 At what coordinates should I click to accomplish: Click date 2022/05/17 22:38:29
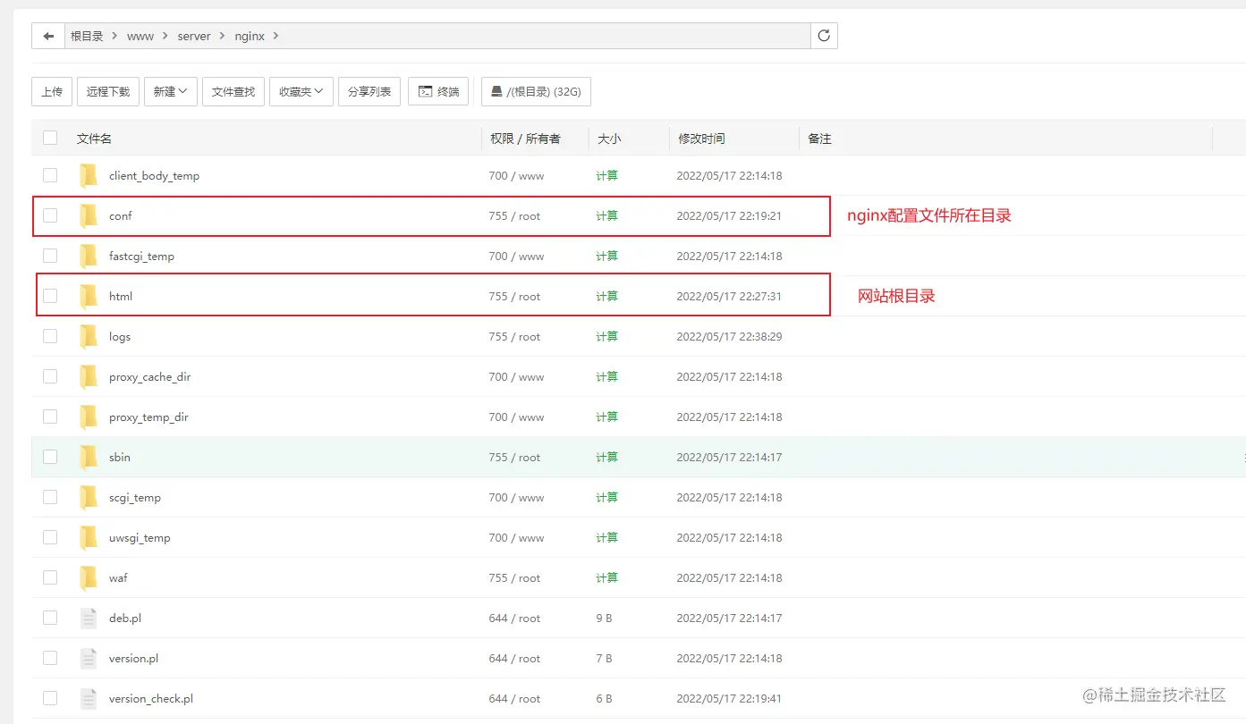point(729,336)
